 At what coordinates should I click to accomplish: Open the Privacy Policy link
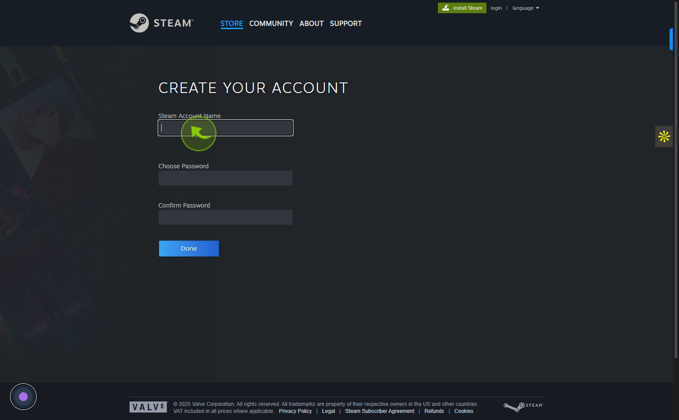(295, 411)
